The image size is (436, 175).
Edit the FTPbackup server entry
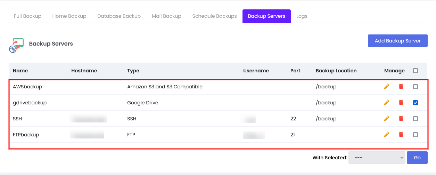click(387, 135)
